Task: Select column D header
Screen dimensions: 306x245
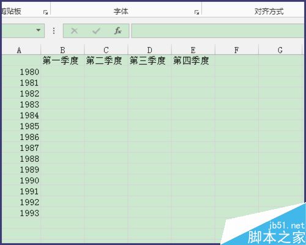Action: click(149, 50)
